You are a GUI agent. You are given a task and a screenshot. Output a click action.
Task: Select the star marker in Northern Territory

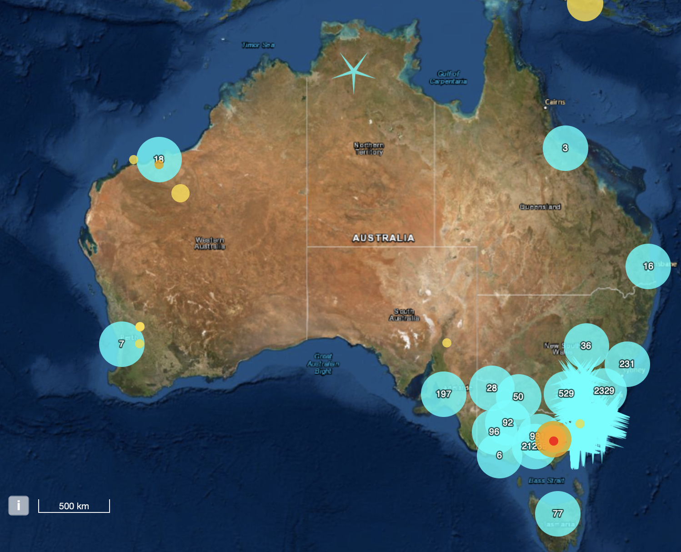354,73
